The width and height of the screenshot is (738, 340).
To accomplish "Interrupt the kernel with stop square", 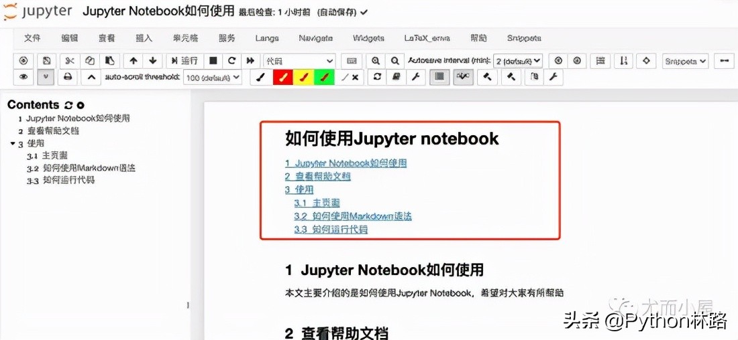I will [x=213, y=61].
